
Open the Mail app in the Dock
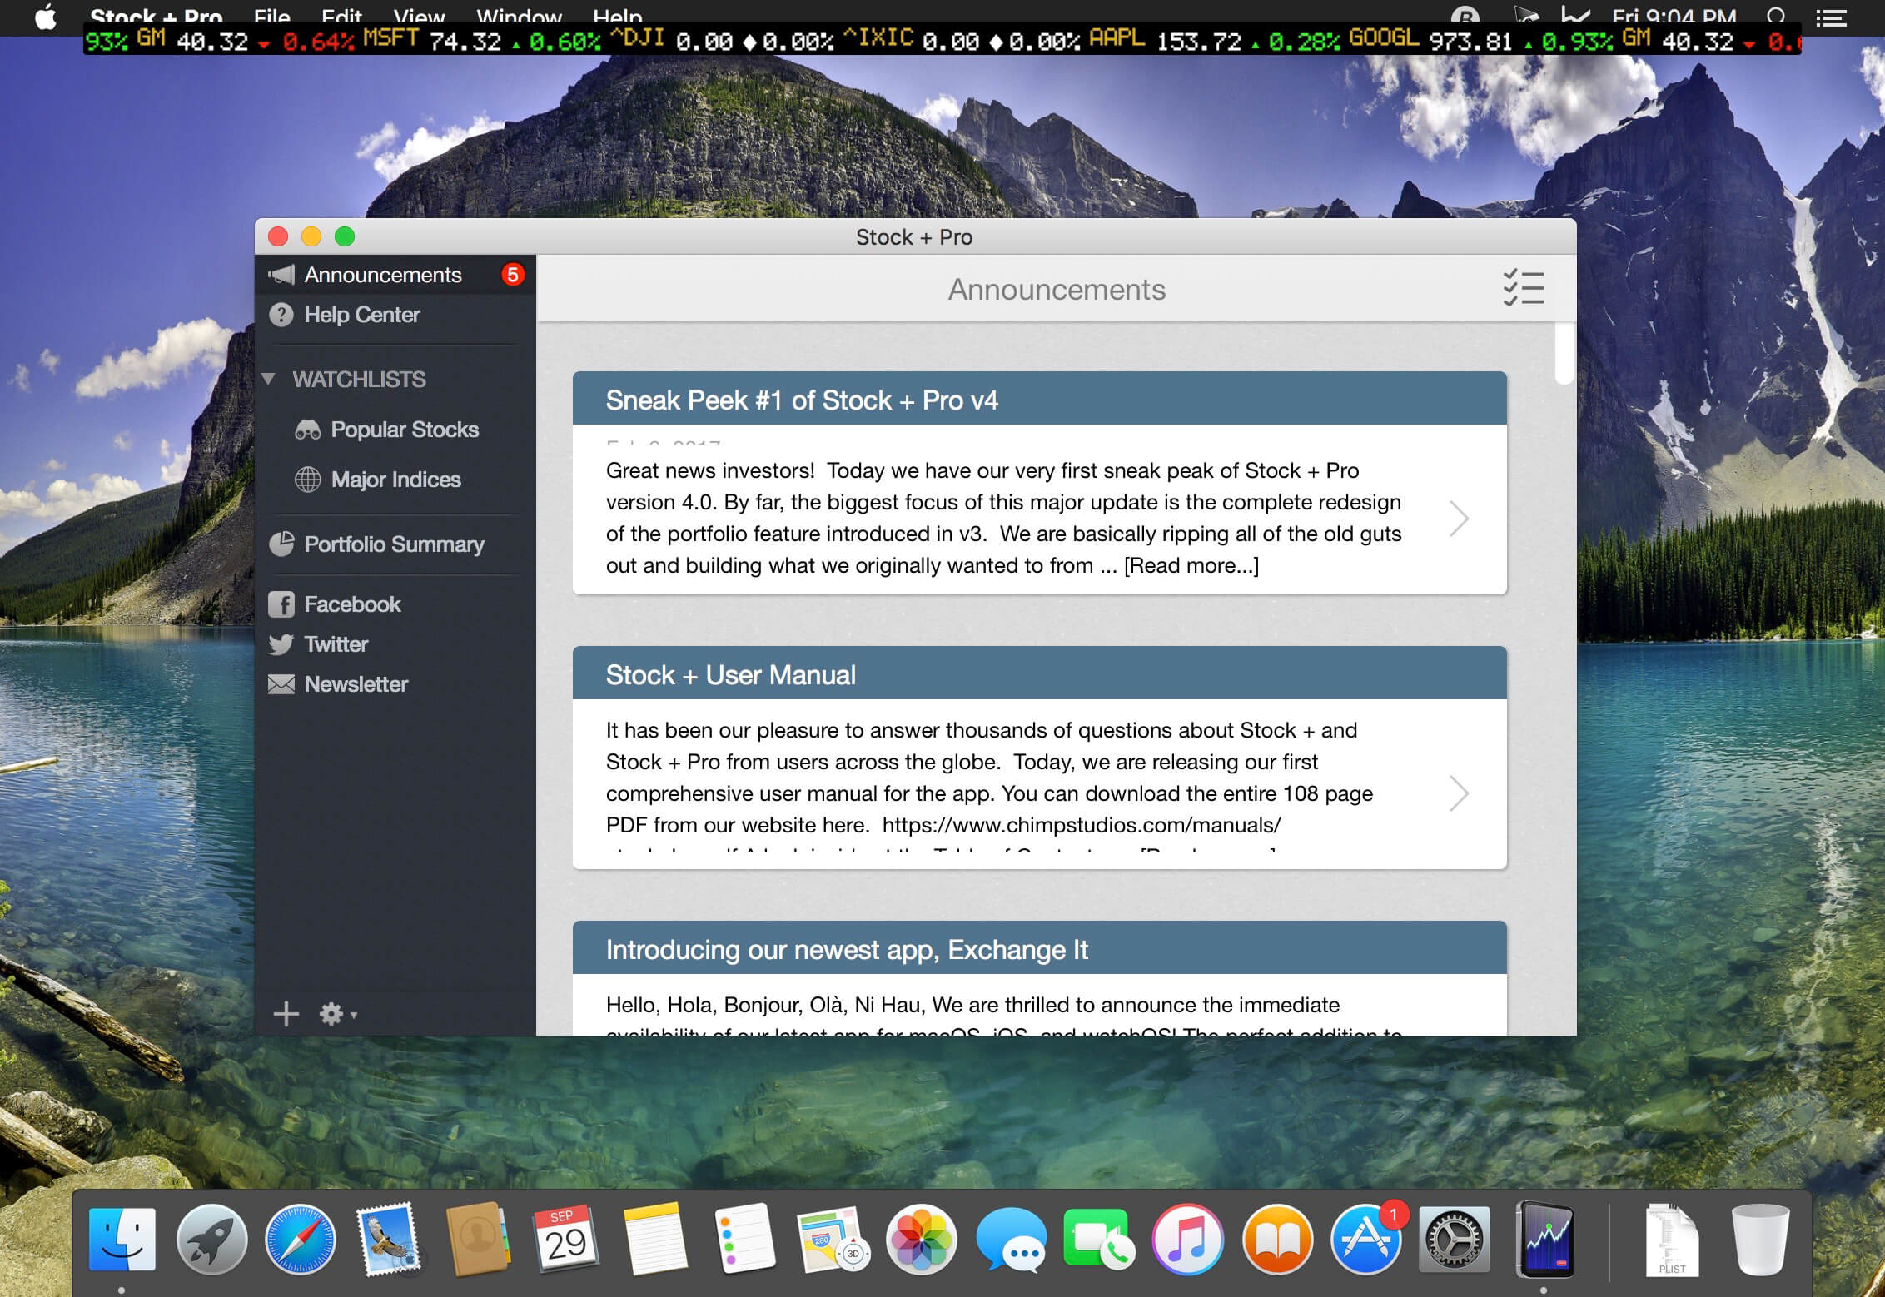click(x=389, y=1240)
